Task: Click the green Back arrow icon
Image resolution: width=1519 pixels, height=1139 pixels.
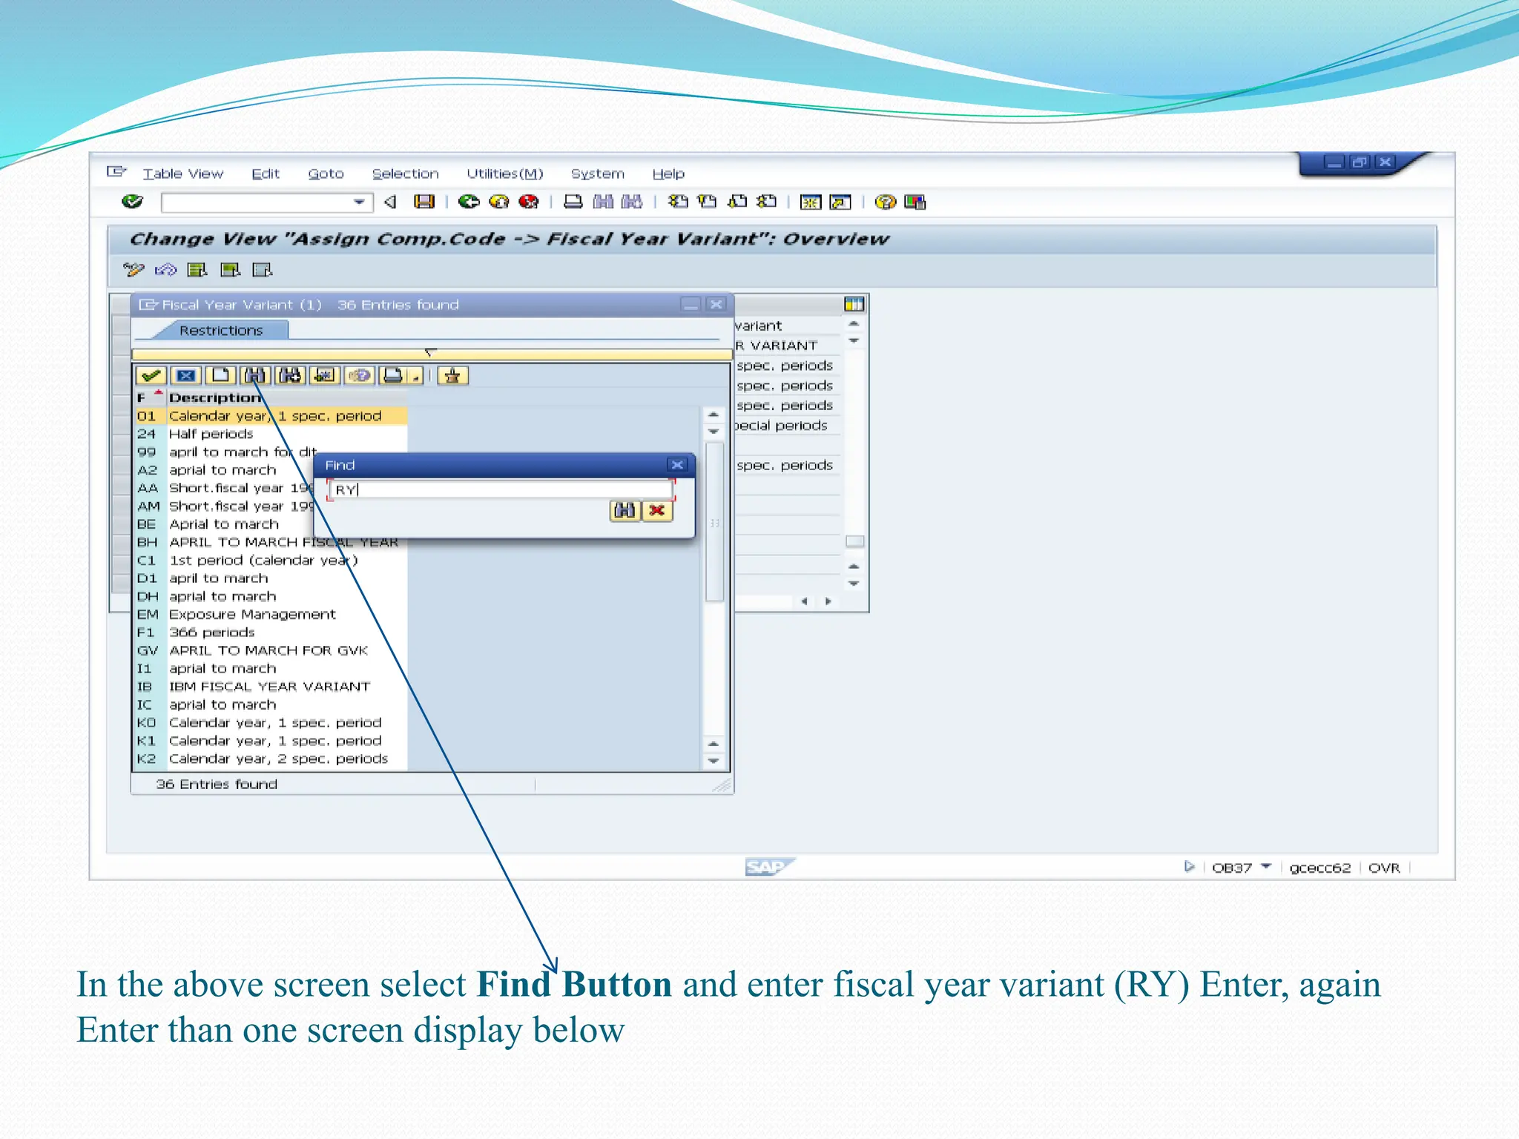Action: (469, 202)
